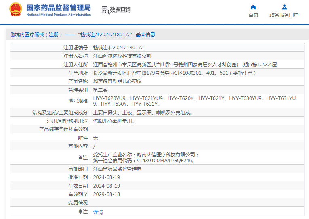
Task: Click the 数据查询 heading text
Action: pos(120,10)
